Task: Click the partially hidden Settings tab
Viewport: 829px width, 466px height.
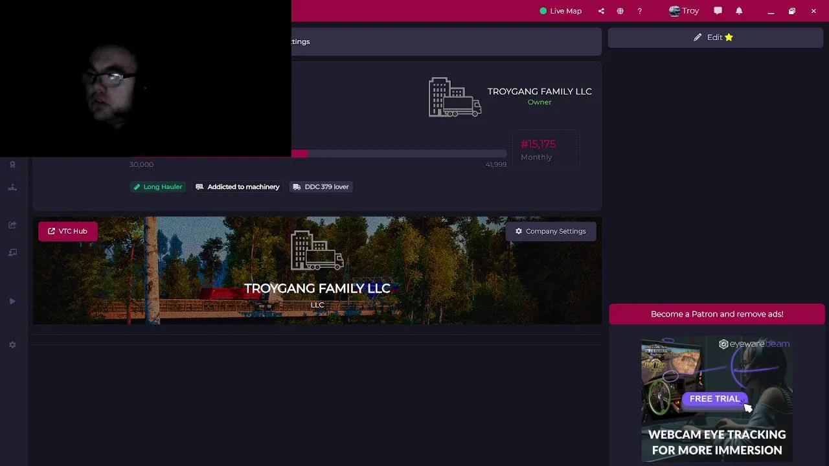Action: (301, 41)
